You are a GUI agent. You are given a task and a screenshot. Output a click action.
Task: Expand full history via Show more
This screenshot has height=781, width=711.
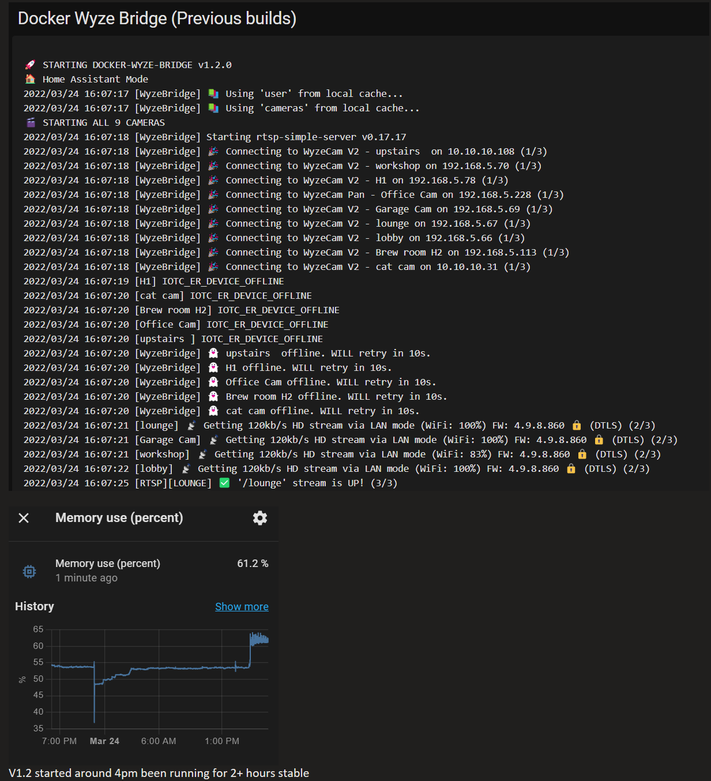[242, 606]
